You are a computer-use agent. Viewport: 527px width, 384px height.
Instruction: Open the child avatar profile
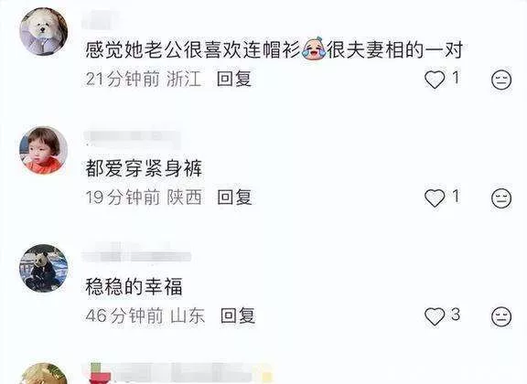pyautogui.click(x=44, y=150)
